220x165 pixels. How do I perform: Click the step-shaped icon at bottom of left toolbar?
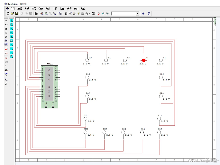pyautogui.click(x=6, y=84)
